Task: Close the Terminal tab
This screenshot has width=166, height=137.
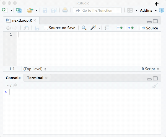Action: point(46,78)
